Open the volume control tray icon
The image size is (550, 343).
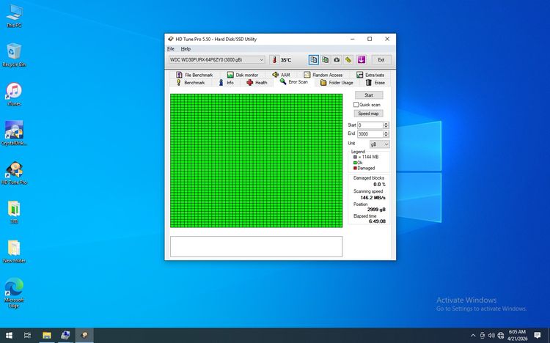tap(491, 336)
